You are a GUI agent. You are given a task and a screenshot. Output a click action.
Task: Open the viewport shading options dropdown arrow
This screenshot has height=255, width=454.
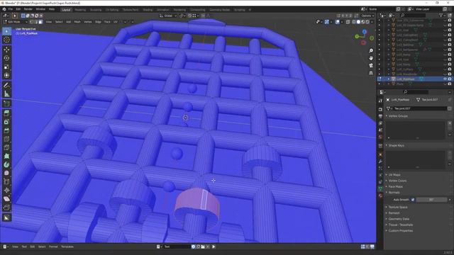[372, 22]
